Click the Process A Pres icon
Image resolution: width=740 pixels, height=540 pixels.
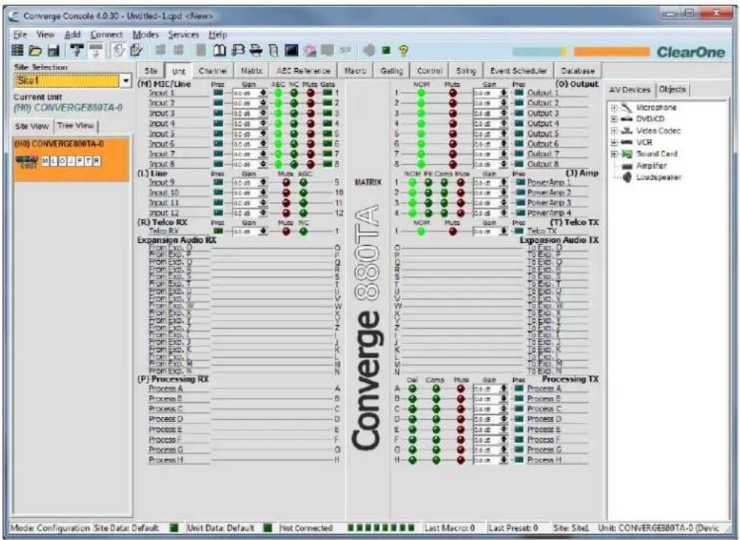[x=519, y=389]
